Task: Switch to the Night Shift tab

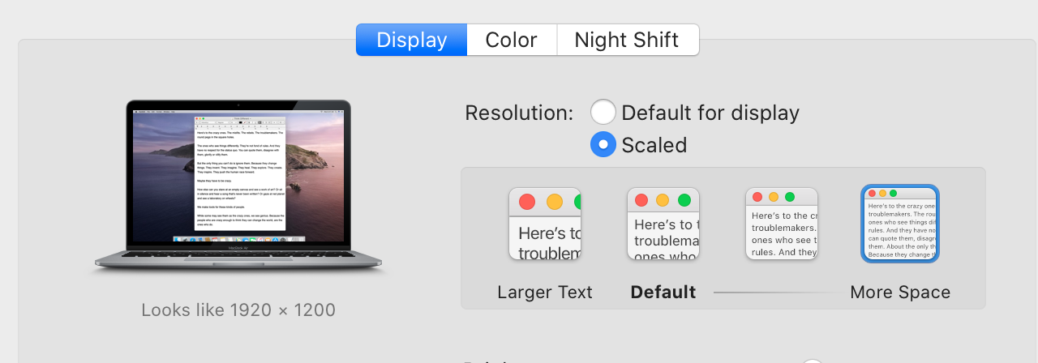Action: click(x=628, y=40)
